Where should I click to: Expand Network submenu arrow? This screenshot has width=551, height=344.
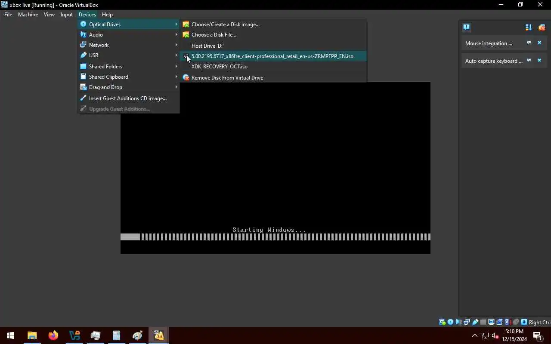point(176,45)
